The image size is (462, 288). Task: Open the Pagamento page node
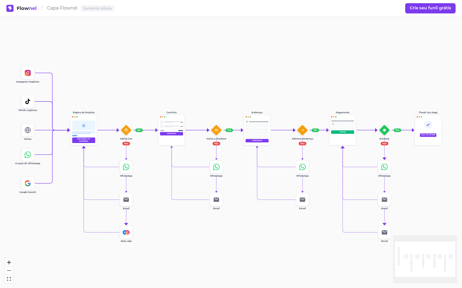pos(343,130)
